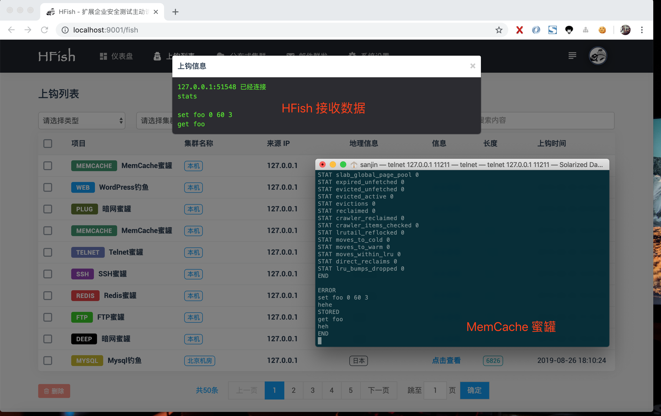The image size is (661, 416).
Task: Click the red X extension icon
Action: 519,30
